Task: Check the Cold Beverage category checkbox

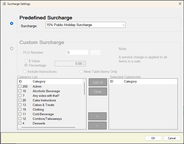Action: click(x=20, y=114)
